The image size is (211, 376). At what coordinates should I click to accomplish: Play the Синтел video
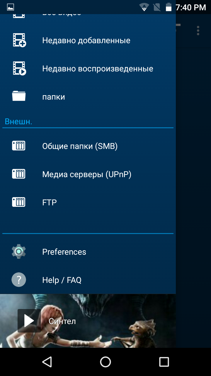[29, 321]
